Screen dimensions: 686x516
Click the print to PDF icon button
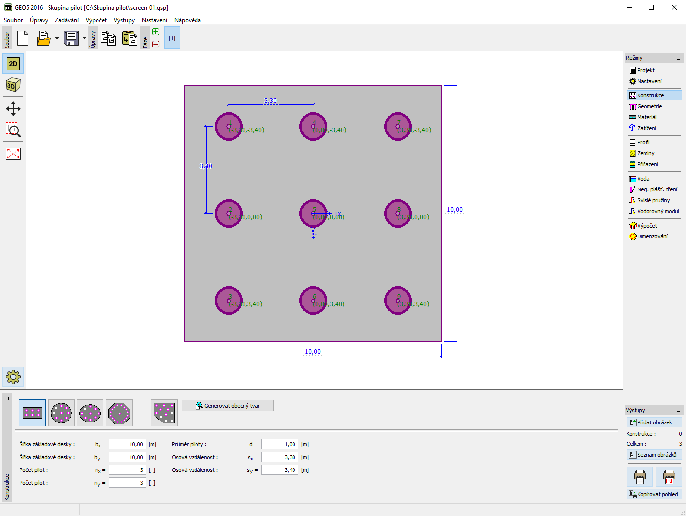669,477
